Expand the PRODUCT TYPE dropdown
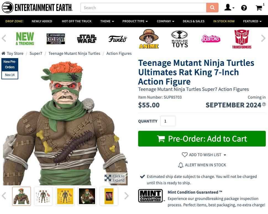268x214 pixels. 135,21
